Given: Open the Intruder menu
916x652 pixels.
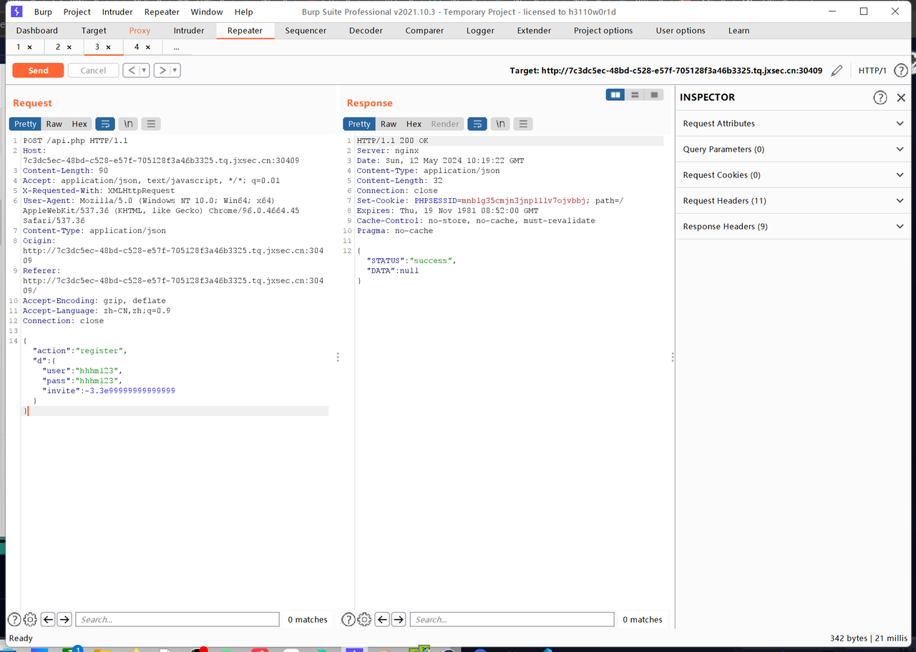Looking at the screenshot, I should pyautogui.click(x=117, y=11).
